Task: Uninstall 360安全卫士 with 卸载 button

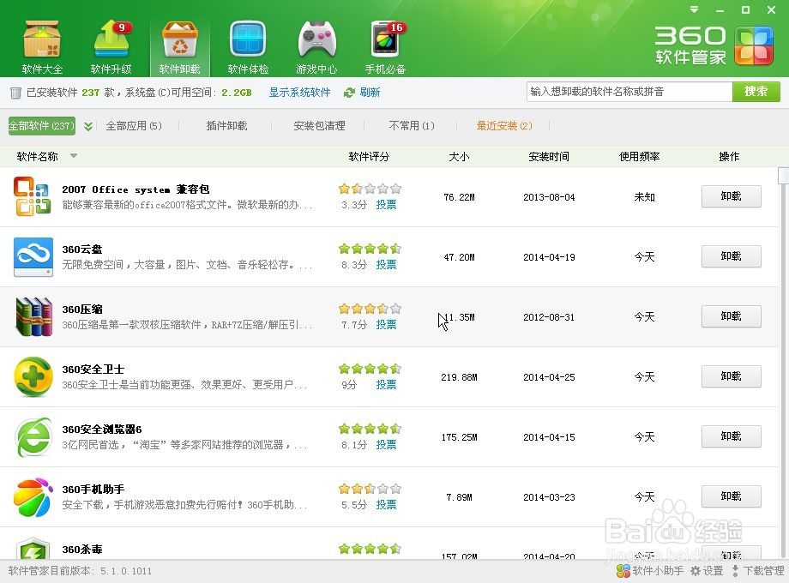Action: click(732, 376)
